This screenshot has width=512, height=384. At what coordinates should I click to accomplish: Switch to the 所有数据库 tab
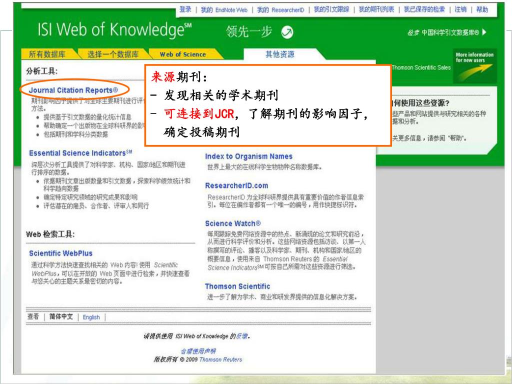[47, 54]
